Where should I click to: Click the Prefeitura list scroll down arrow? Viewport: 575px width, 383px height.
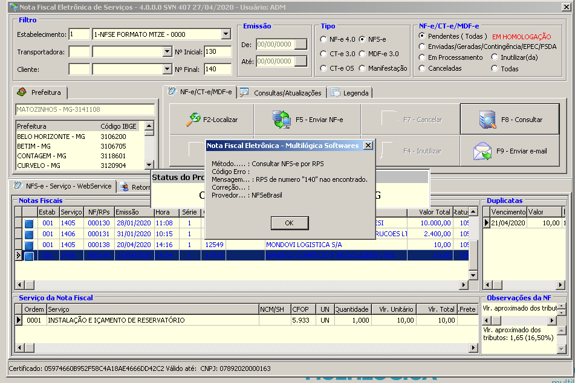149,164
